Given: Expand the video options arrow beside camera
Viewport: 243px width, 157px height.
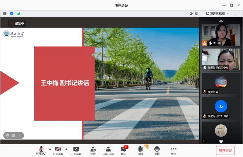Looking at the screenshot, I should coord(67,149).
